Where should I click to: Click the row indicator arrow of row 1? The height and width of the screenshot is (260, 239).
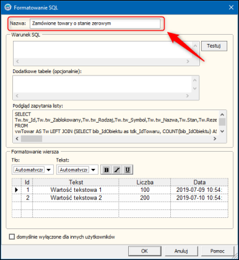17,190
